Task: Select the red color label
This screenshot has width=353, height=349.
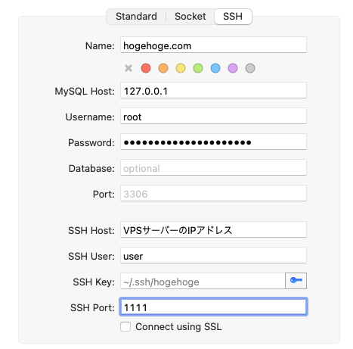Action: pos(146,68)
